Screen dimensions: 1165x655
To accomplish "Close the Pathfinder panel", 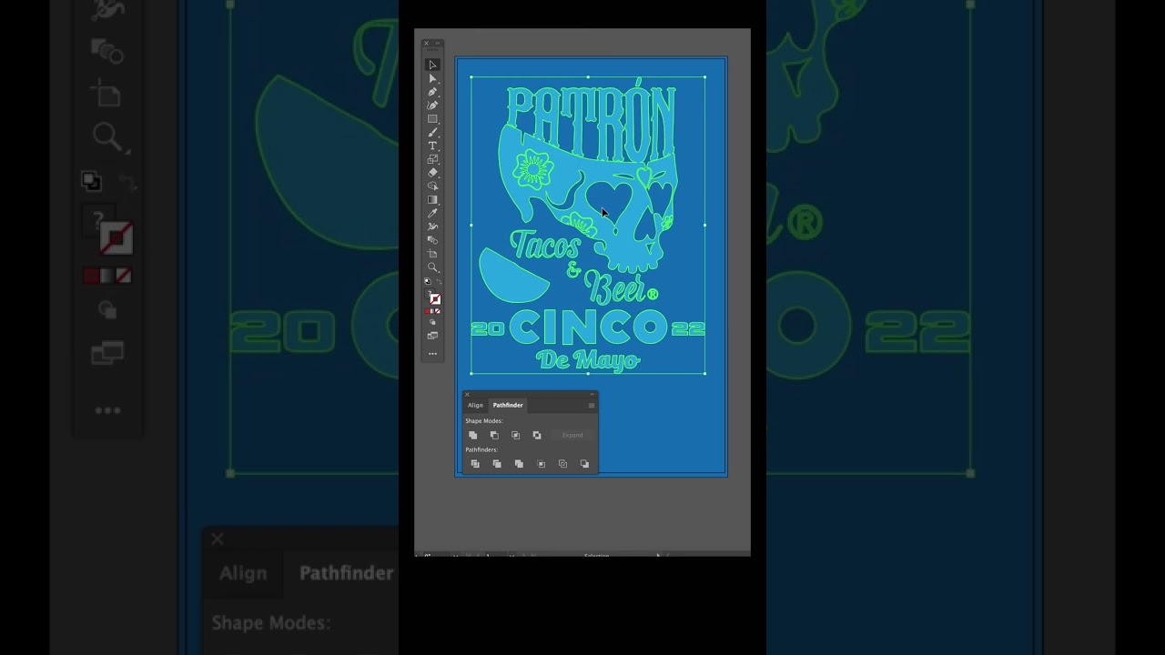I will click(467, 394).
